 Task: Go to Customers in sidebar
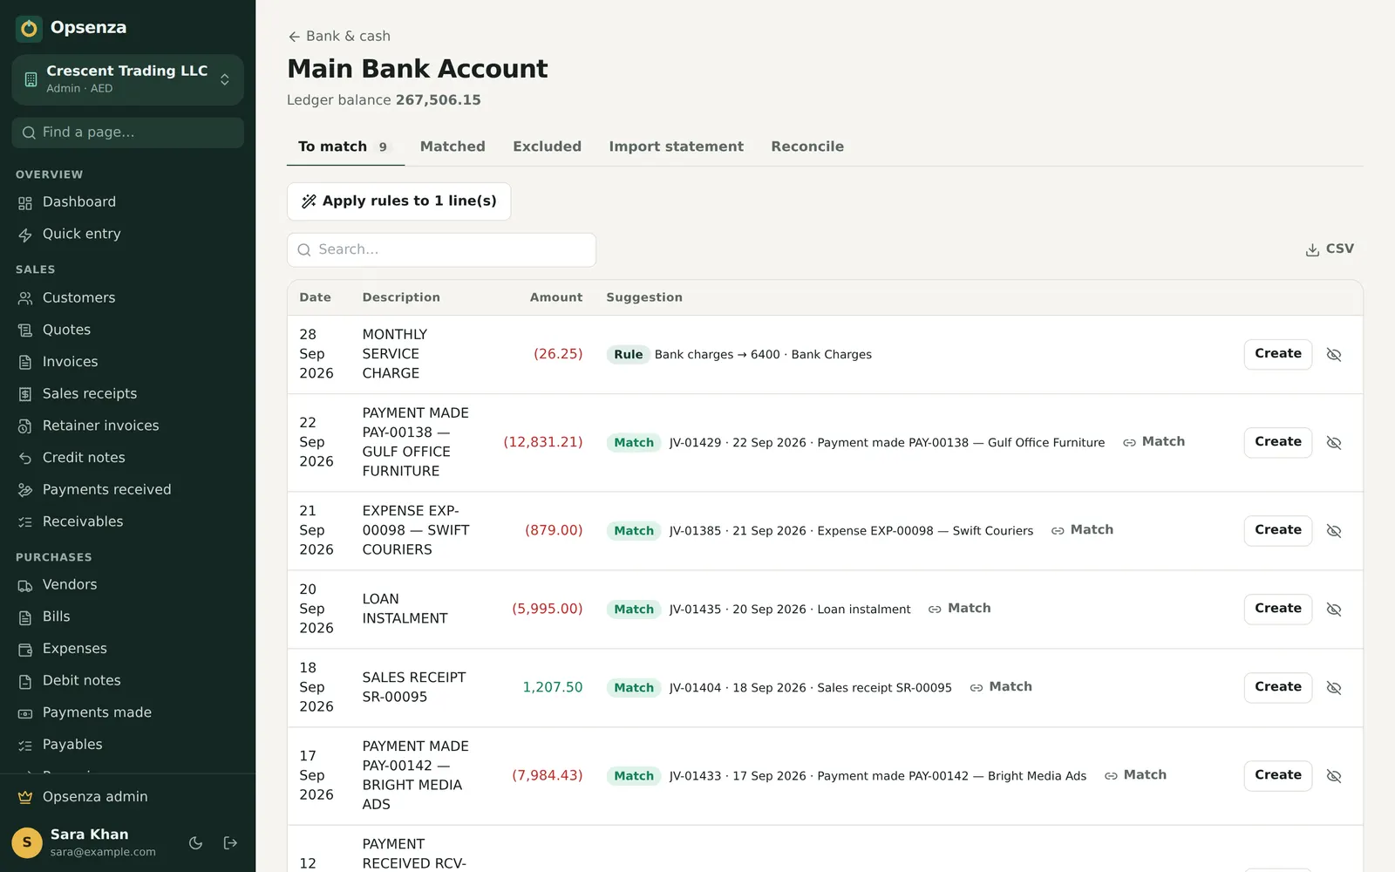[x=127, y=298]
